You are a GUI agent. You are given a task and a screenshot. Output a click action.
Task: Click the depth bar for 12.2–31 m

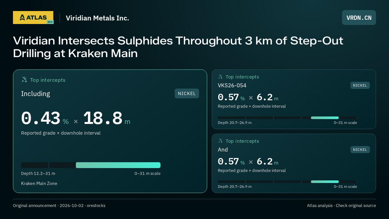(91, 165)
